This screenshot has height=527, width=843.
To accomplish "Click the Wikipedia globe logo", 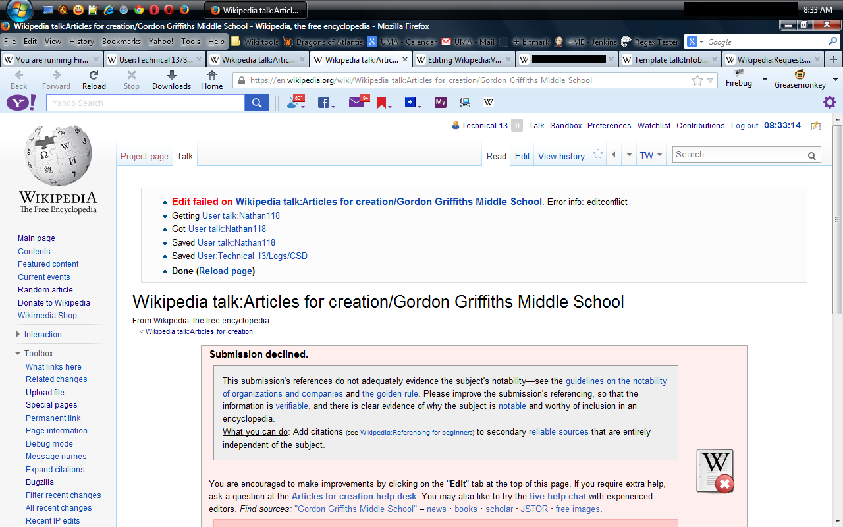I will coord(58,155).
